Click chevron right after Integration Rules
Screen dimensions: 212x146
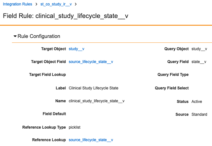point(36,4)
